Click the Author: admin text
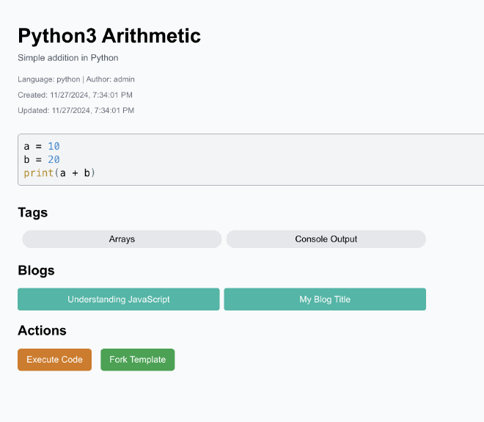The width and height of the screenshot is (484, 422). 110,79
